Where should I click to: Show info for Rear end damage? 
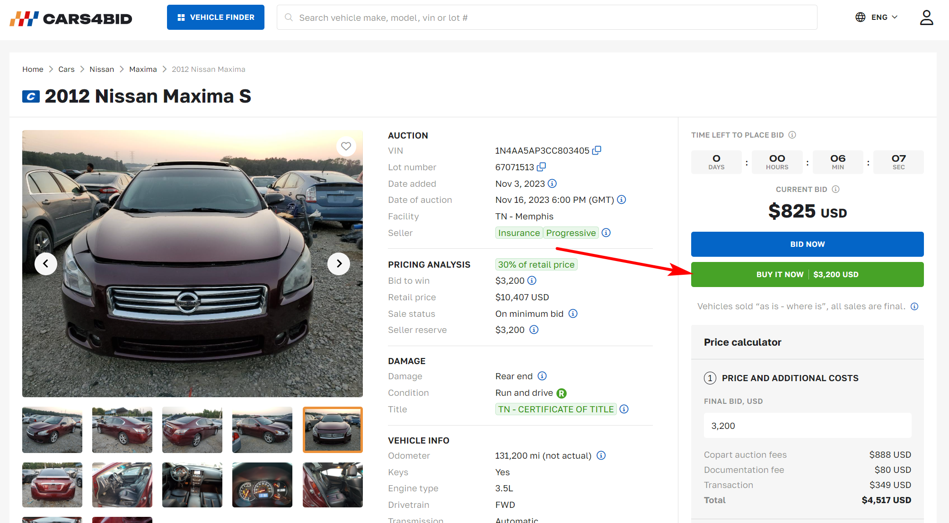(542, 376)
